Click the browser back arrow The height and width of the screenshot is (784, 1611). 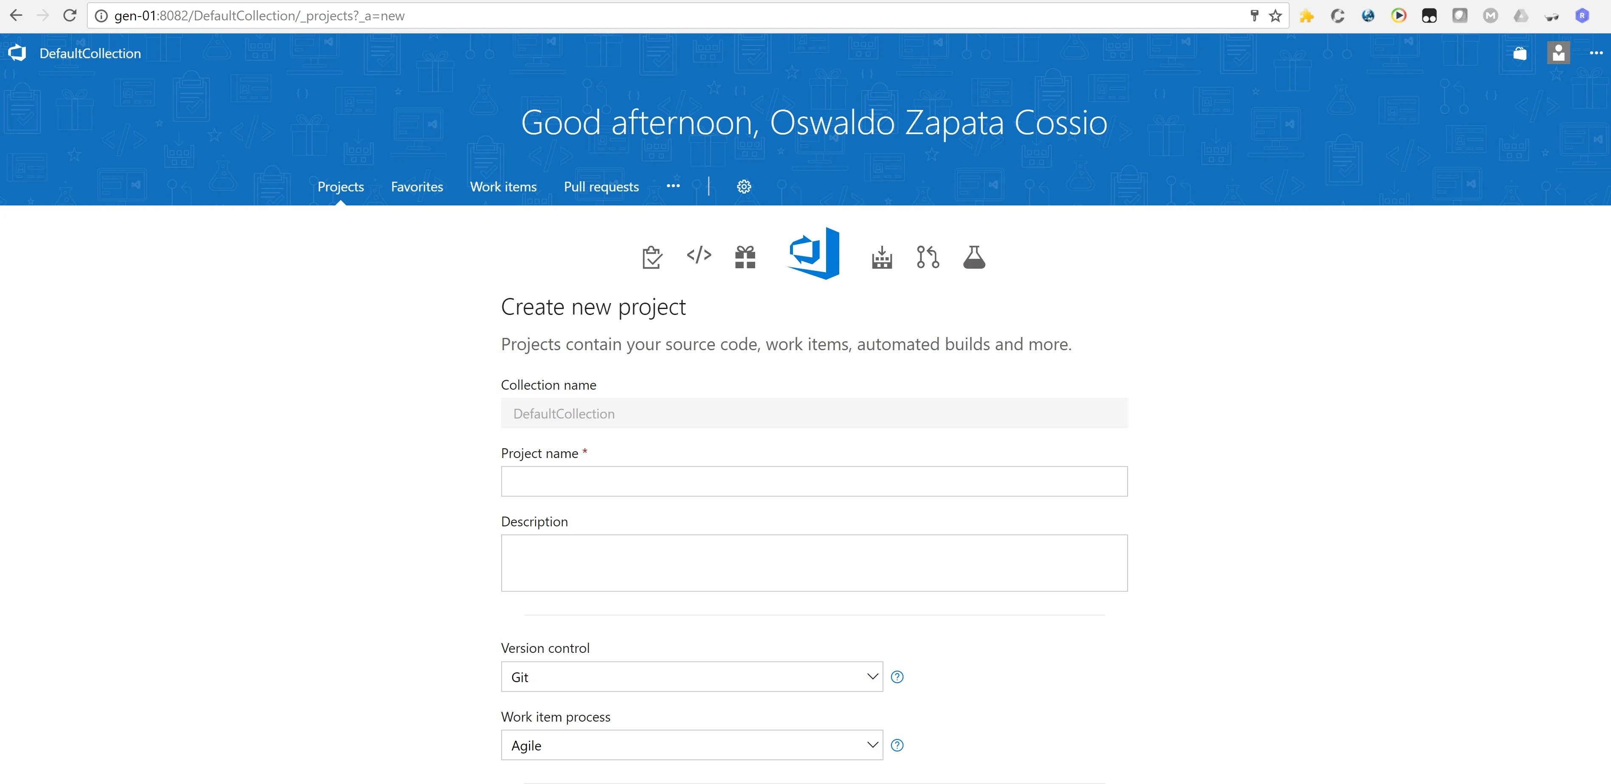pyautogui.click(x=16, y=16)
